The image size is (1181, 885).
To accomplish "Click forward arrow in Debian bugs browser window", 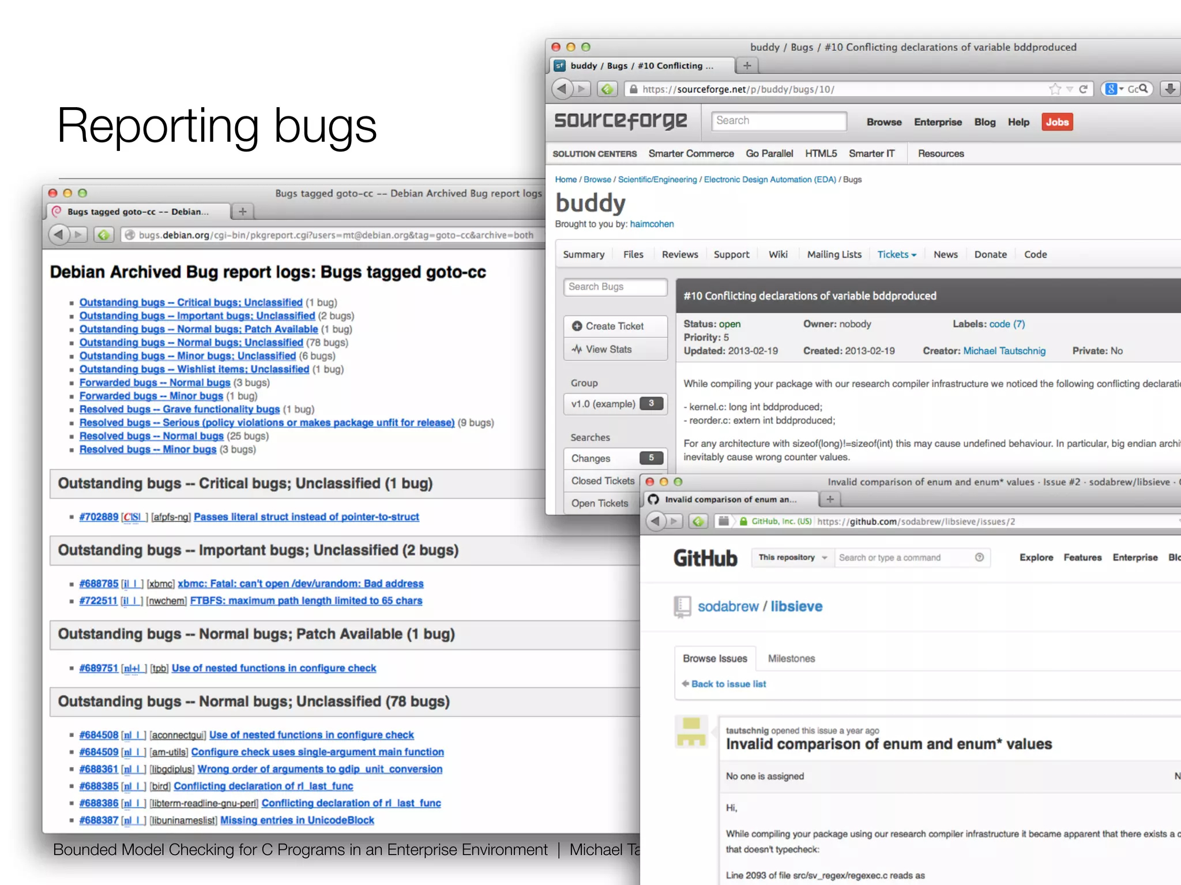I will click(x=78, y=235).
